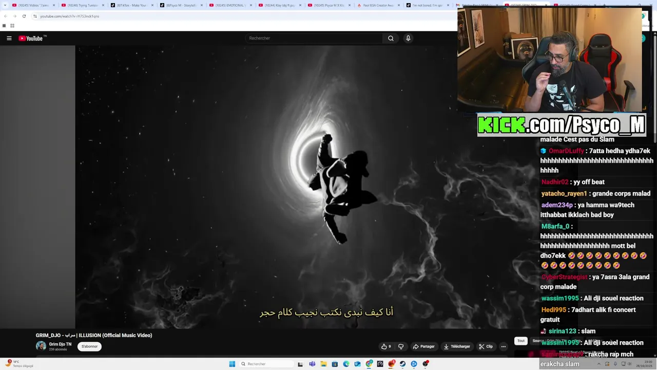
Task: Click the streamer webcam overlay
Action: point(550,60)
